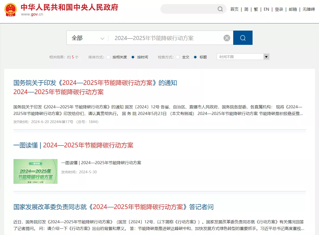Select sort by time radio (按时间)
This screenshot has width=319, height=235.
click(x=133, y=57)
